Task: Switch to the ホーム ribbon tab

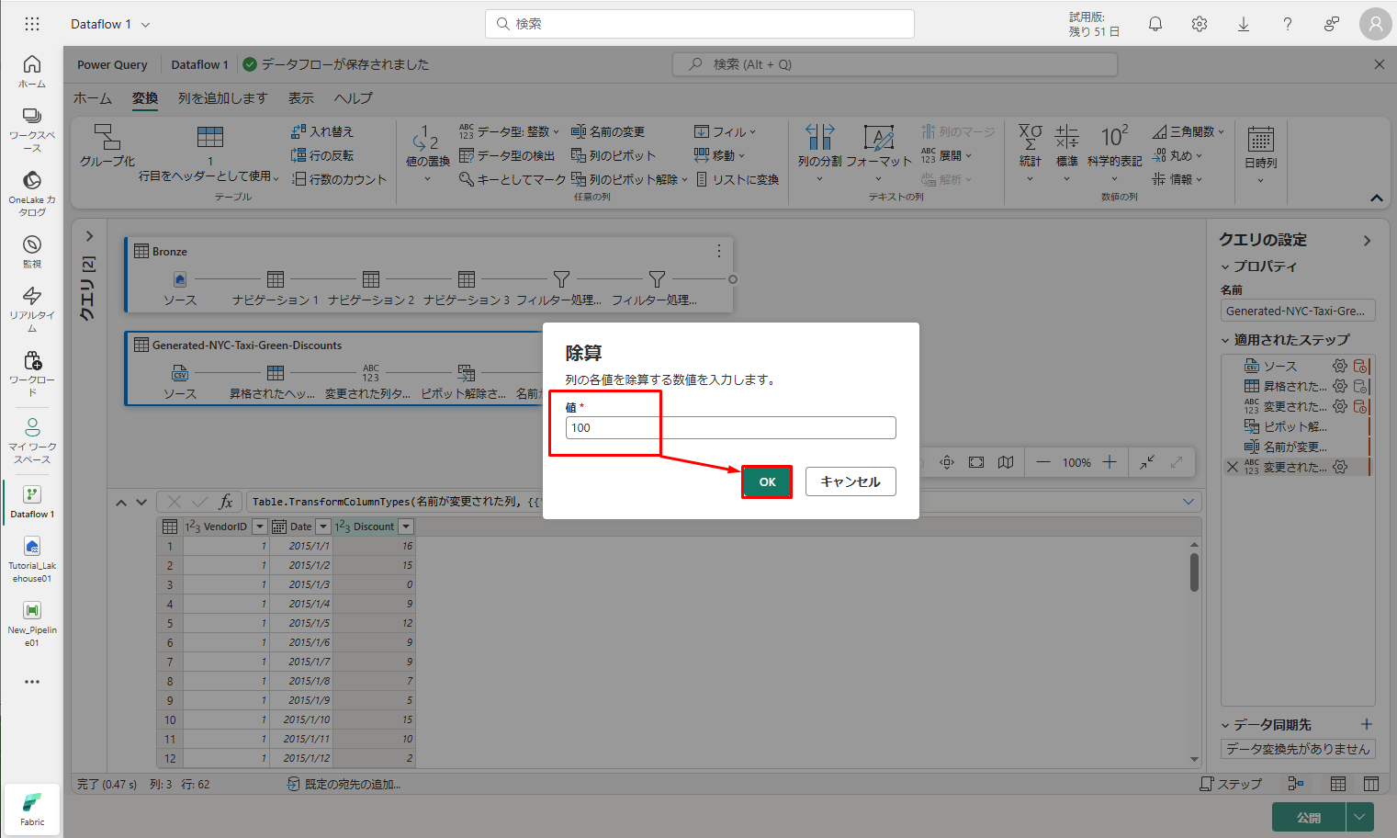Action: click(93, 98)
